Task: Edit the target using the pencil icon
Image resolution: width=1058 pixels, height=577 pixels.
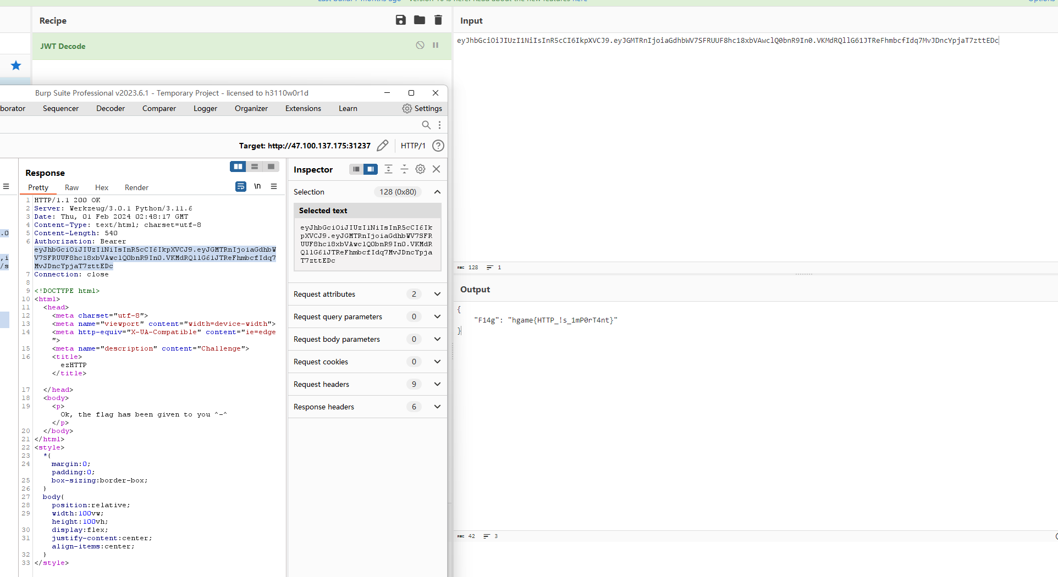Action: click(383, 146)
